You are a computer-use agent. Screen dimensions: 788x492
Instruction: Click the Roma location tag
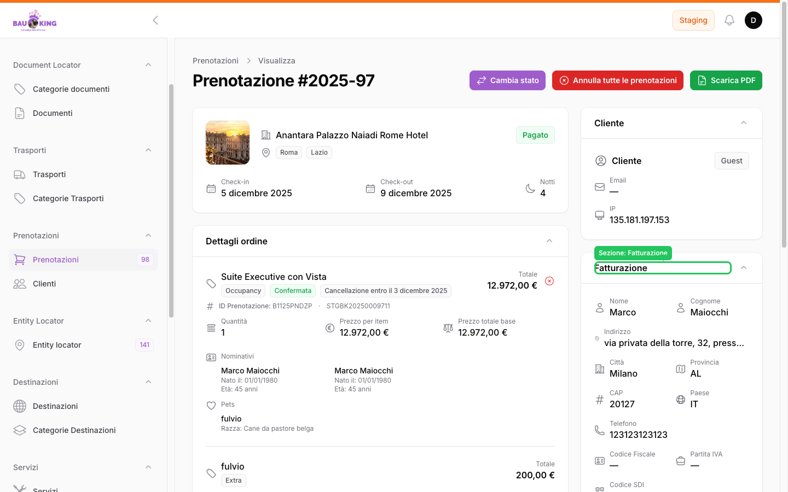coord(289,153)
